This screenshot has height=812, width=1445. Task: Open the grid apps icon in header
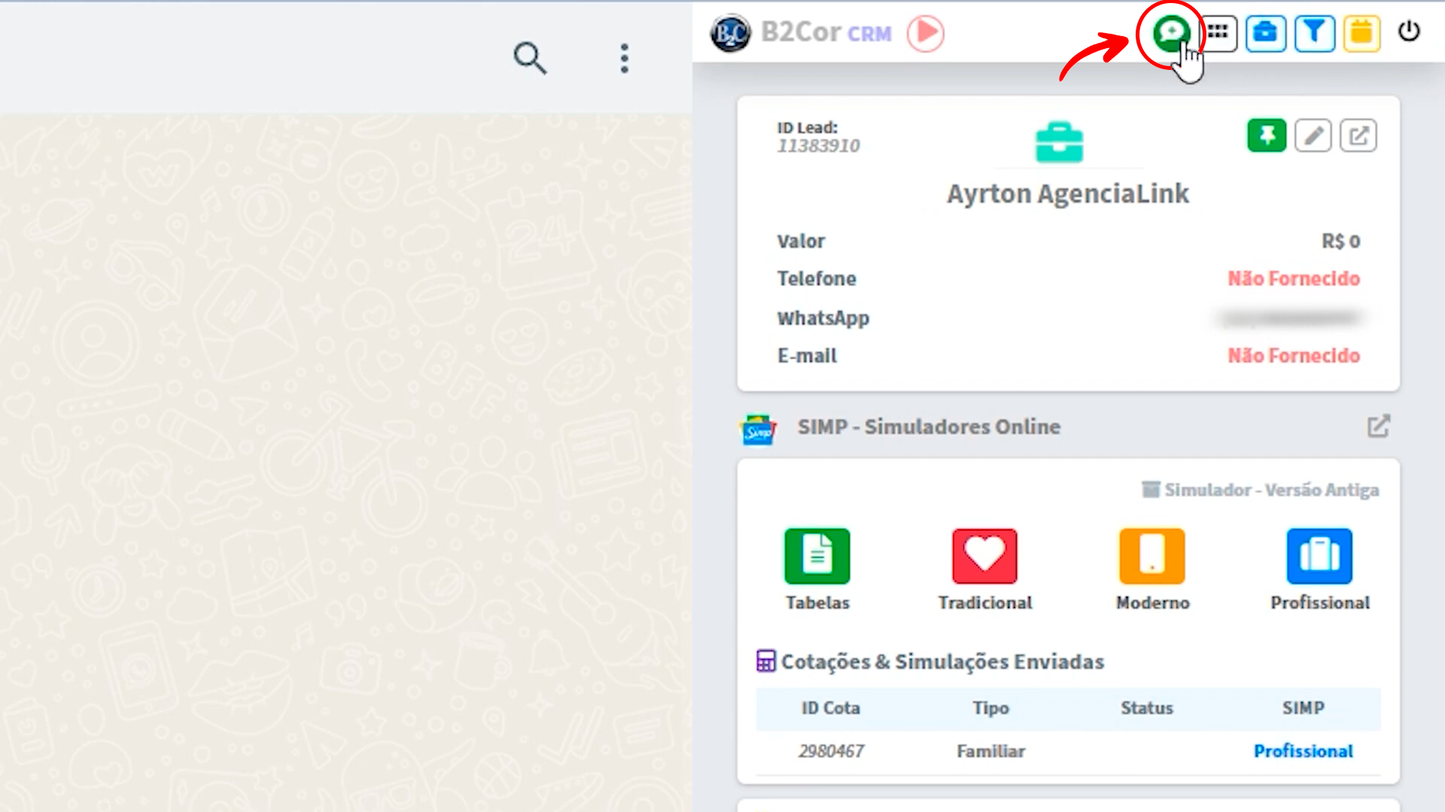click(1218, 33)
